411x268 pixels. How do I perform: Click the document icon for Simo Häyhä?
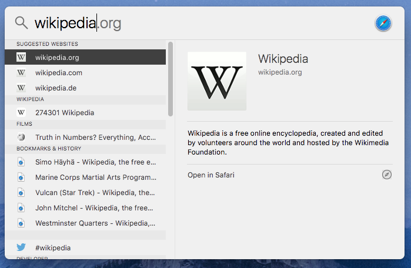(21, 162)
